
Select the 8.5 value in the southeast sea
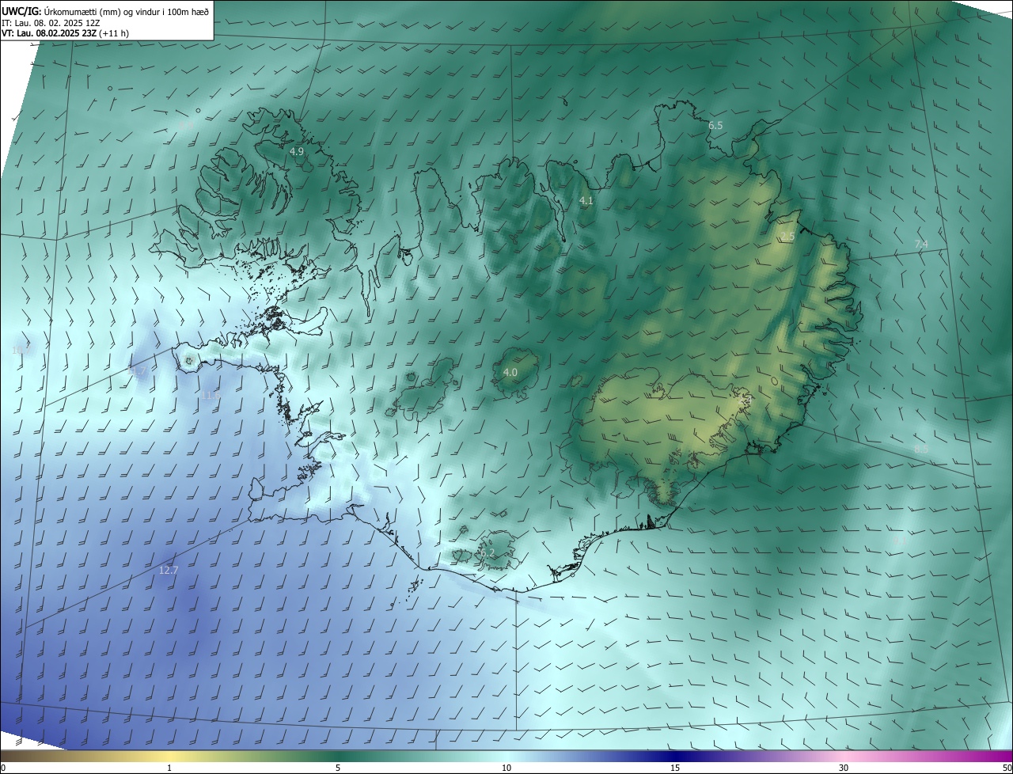click(x=921, y=450)
